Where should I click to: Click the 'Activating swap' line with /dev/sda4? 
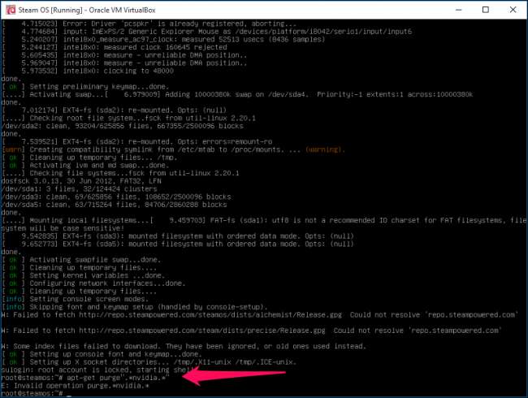(237, 94)
